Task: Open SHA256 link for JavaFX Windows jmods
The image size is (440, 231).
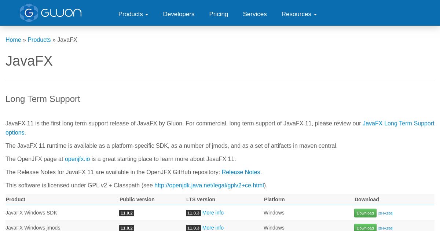Action: click(385, 228)
